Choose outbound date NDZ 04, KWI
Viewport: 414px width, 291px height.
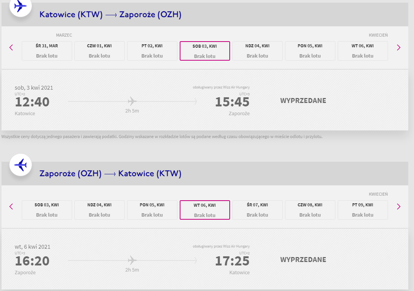pyautogui.click(x=258, y=51)
